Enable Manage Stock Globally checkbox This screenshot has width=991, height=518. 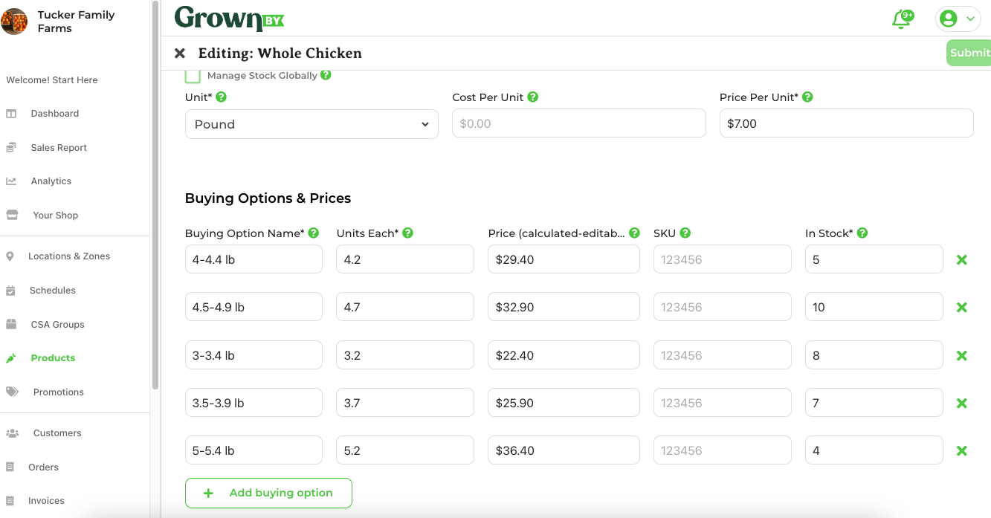point(193,76)
